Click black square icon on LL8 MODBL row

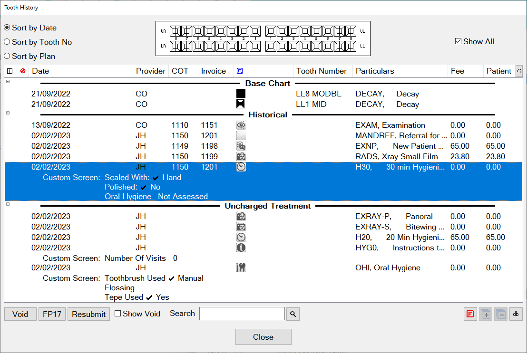tap(241, 94)
